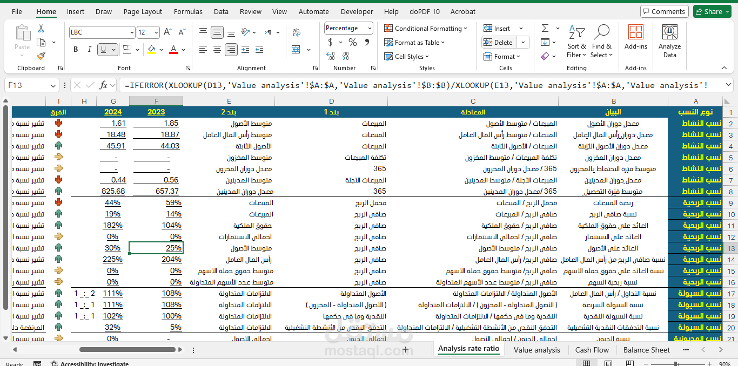Click the Merge & Center icon
The image size is (738, 366).
pos(296,50)
